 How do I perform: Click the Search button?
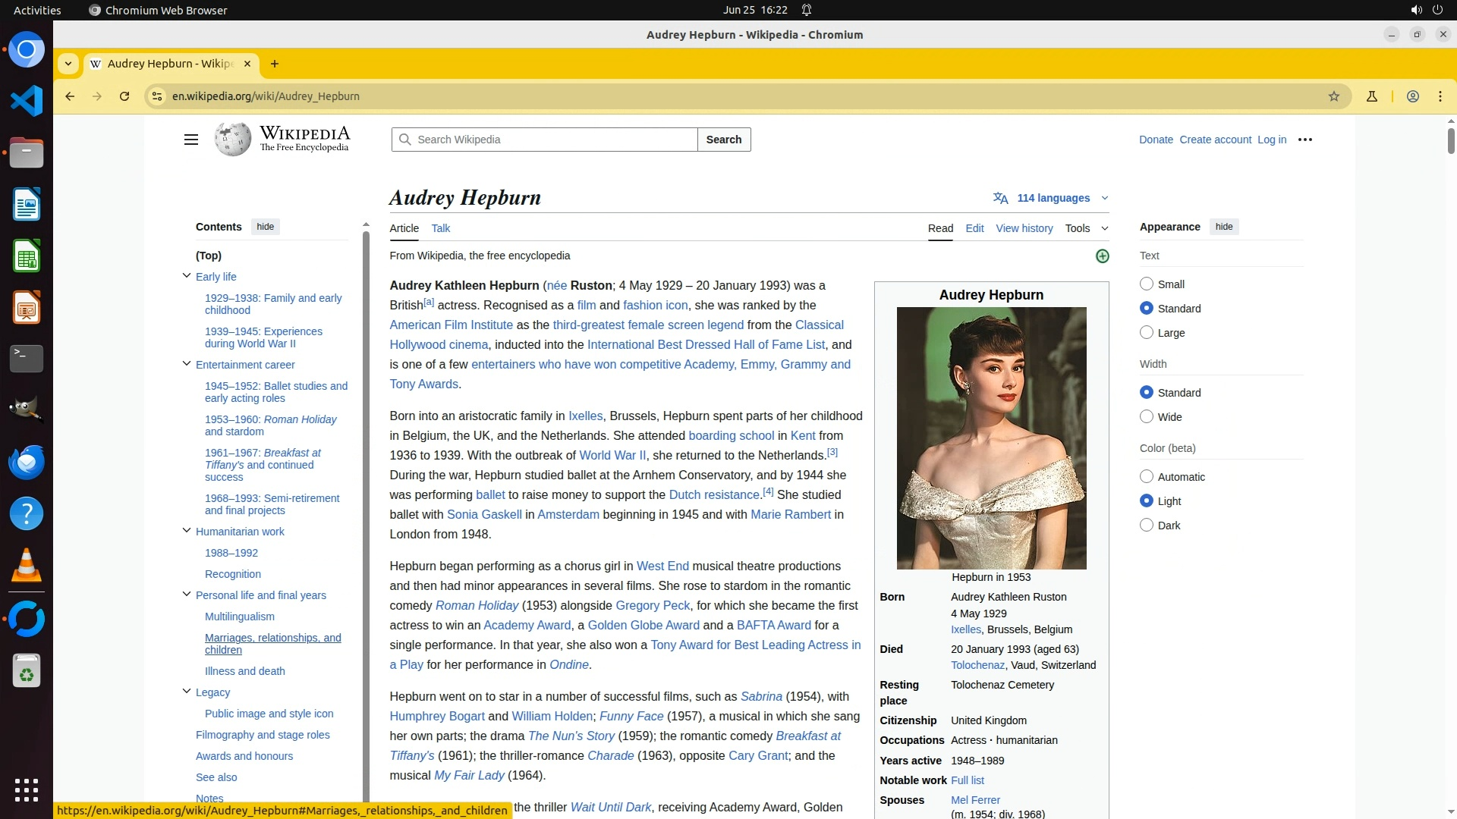click(x=723, y=140)
